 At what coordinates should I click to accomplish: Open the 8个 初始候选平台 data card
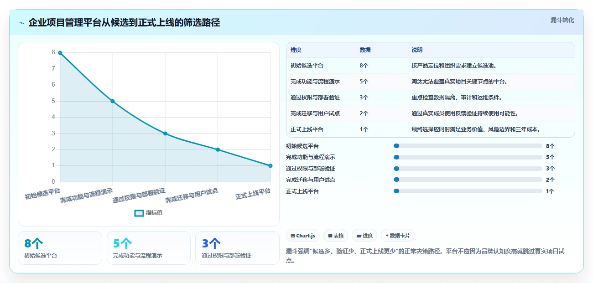[60, 248]
